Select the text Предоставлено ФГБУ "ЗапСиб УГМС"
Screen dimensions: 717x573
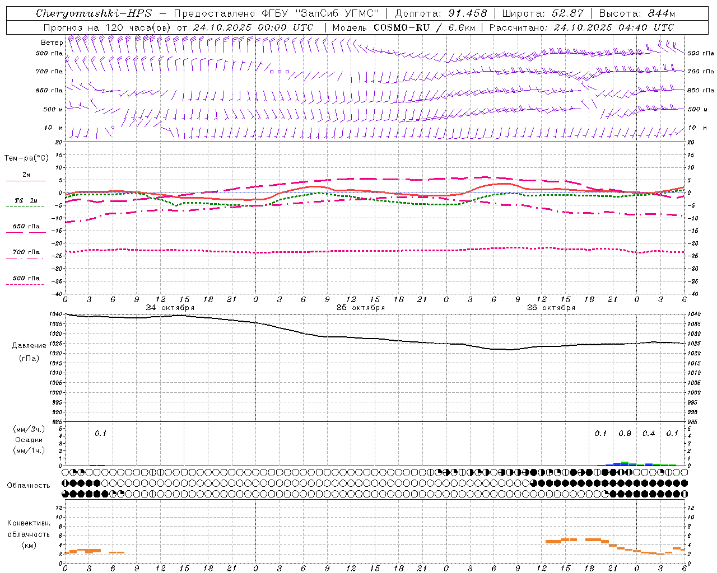pyautogui.click(x=276, y=13)
